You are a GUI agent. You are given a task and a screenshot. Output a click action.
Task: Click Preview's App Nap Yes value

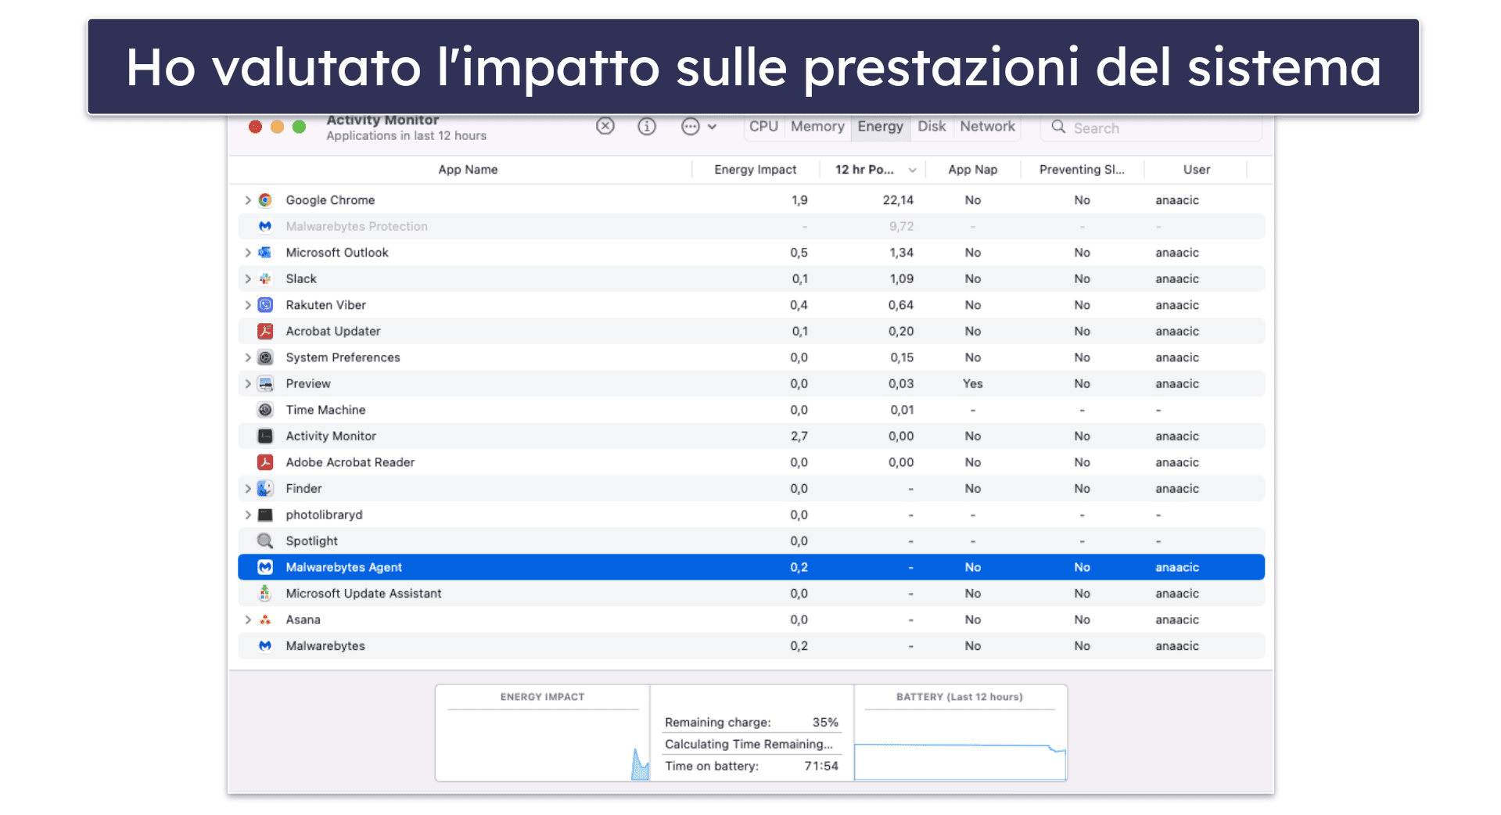[972, 383]
